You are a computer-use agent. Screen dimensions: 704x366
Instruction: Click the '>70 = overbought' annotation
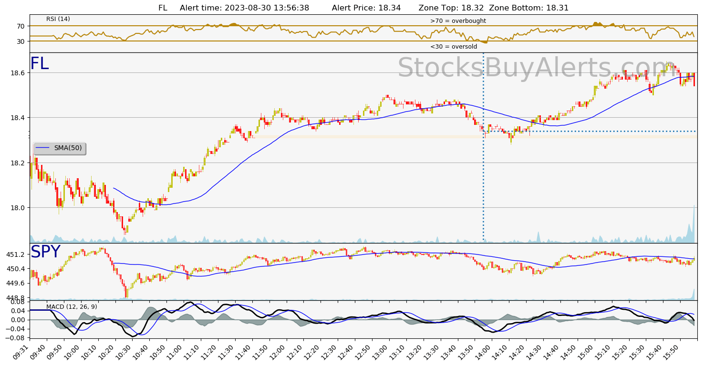click(458, 21)
